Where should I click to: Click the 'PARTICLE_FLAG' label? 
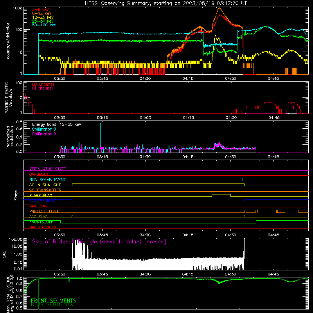44,211
